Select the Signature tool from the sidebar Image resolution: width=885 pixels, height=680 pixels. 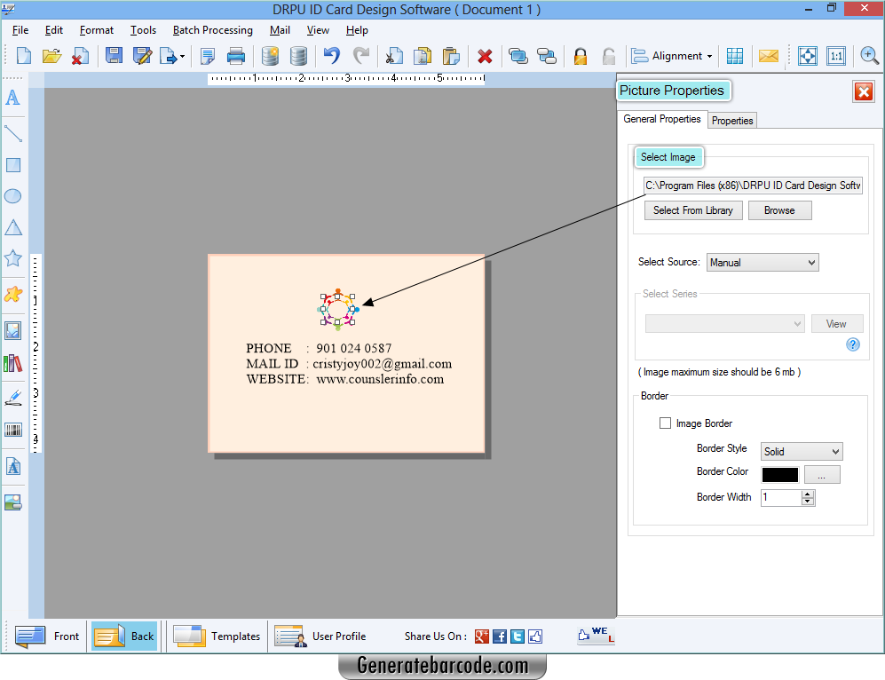[x=12, y=397]
